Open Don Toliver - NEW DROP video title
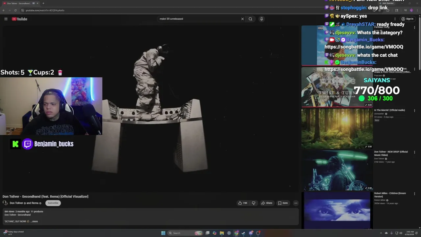Viewport: 421px width, 237px height. [391, 153]
